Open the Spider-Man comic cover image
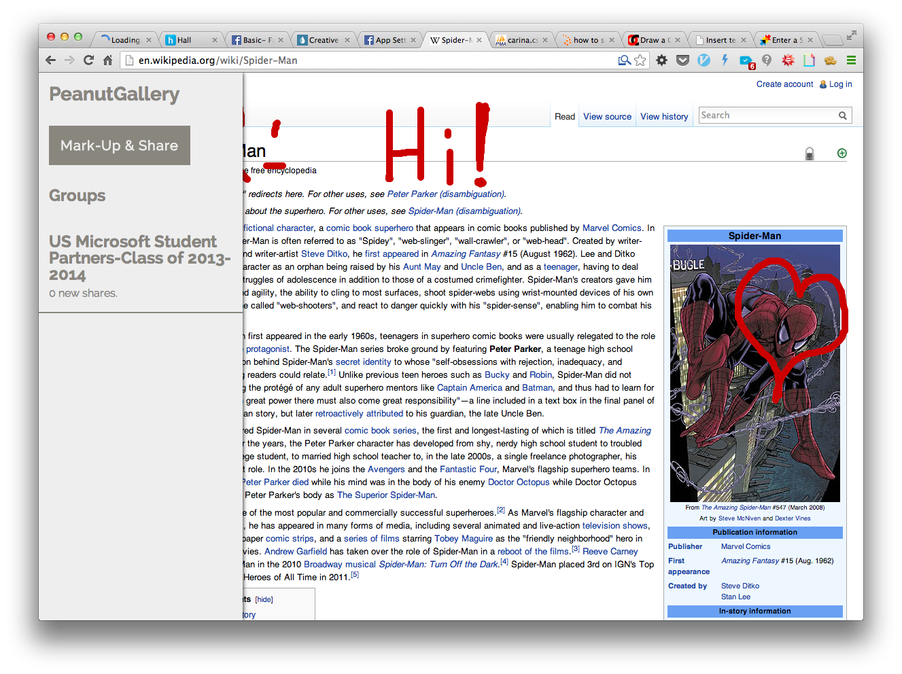Viewport: 902px width, 674px height. (755, 373)
